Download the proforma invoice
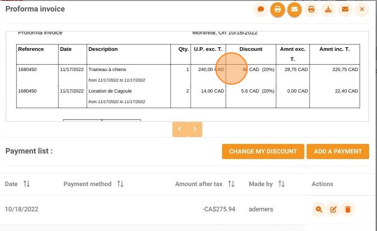This screenshot has width=377, height=231. tap(328, 10)
